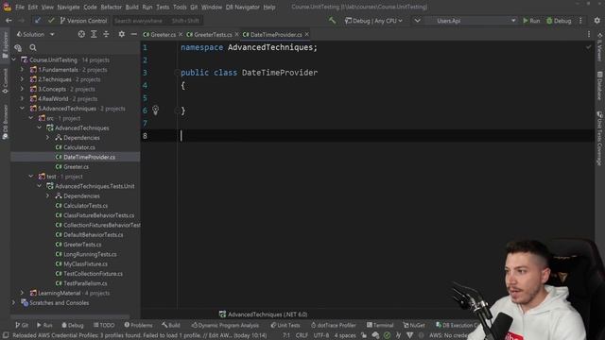Click the lightbulb quick-fix icon on line 6
Viewport: 605px width, 340px height.
(x=155, y=110)
